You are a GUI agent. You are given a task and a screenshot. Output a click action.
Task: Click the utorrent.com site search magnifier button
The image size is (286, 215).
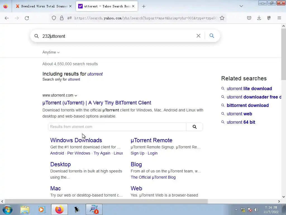[194, 127]
